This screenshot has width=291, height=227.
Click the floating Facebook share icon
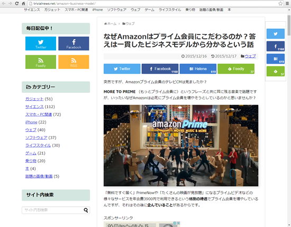pyautogui.click(x=276, y=46)
